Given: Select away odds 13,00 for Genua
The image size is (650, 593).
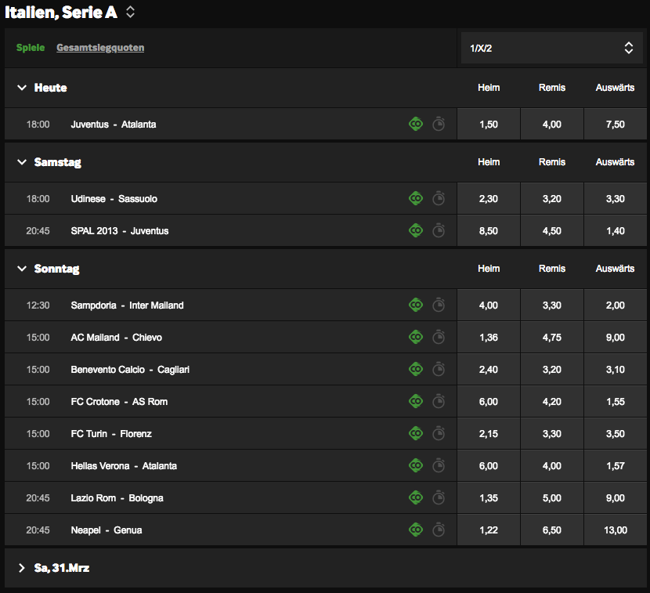Looking at the screenshot, I should click(x=616, y=530).
